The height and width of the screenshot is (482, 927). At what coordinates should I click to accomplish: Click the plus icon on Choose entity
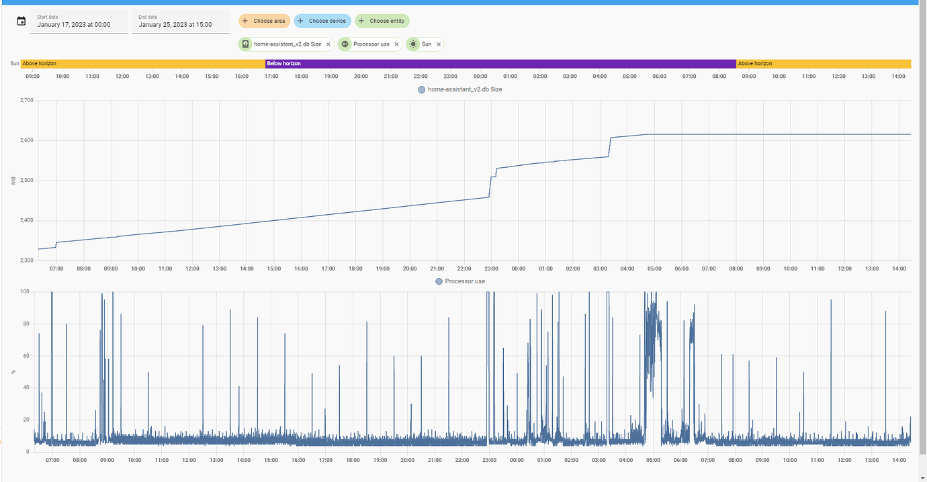(x=361, y=21)
